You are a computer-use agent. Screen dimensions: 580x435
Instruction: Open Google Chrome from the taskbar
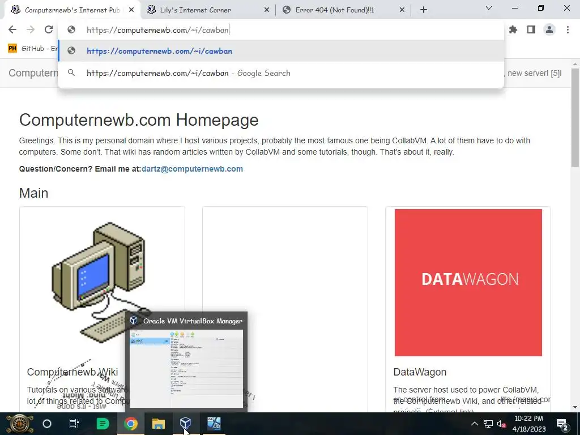131,424
